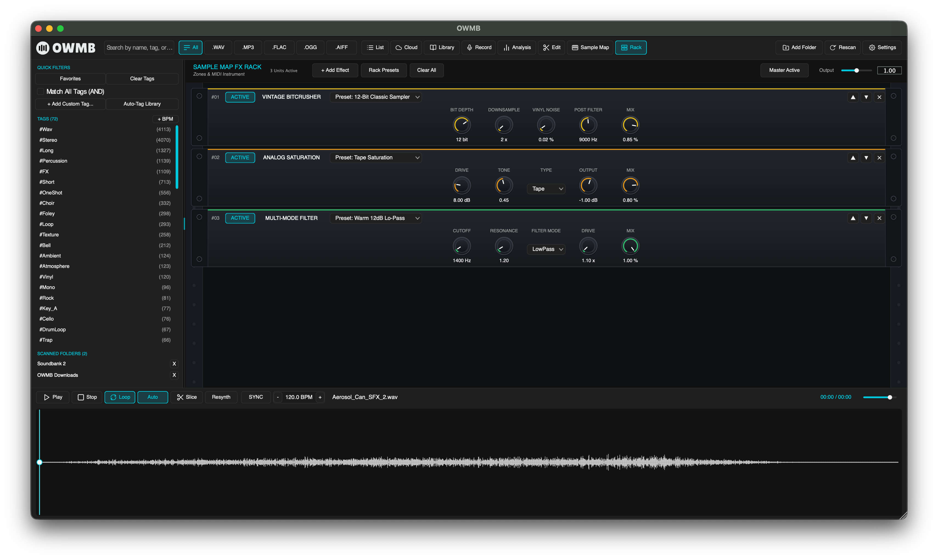This screenshot has height=560, width=938.
Task: Filter by .FLAC format
Action: point(279,47)
